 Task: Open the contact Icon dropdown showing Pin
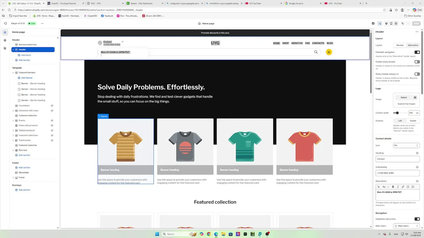pos(406,145)
